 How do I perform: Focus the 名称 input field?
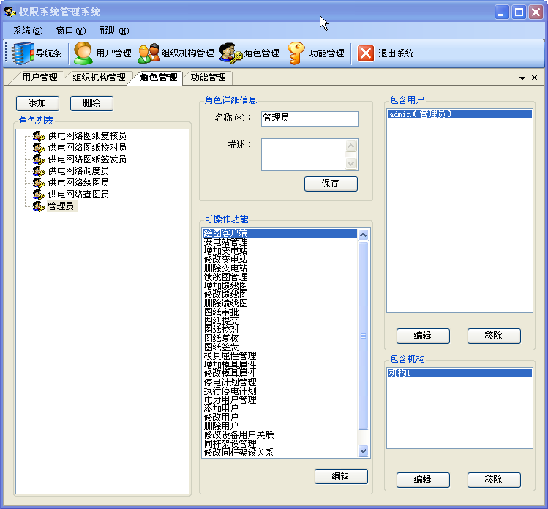click(309, 118)
